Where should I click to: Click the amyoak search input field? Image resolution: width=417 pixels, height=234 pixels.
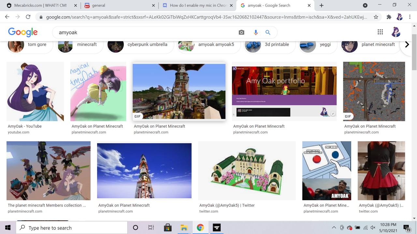pyautogui.click(x=147, y=32)
